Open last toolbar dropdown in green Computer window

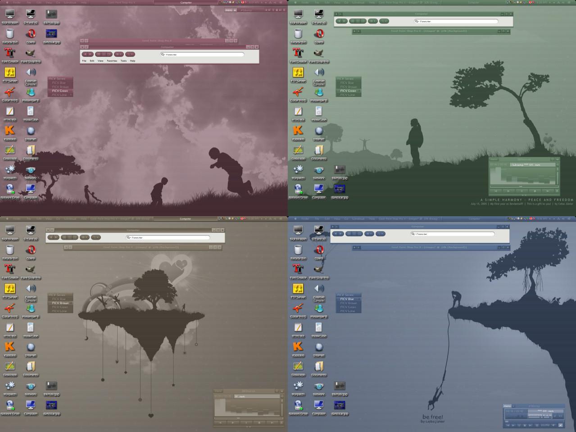384,21
